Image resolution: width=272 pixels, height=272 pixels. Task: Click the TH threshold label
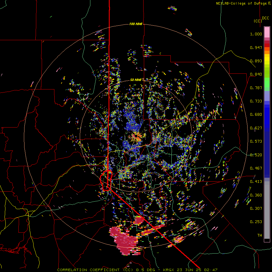coord(260,235)
